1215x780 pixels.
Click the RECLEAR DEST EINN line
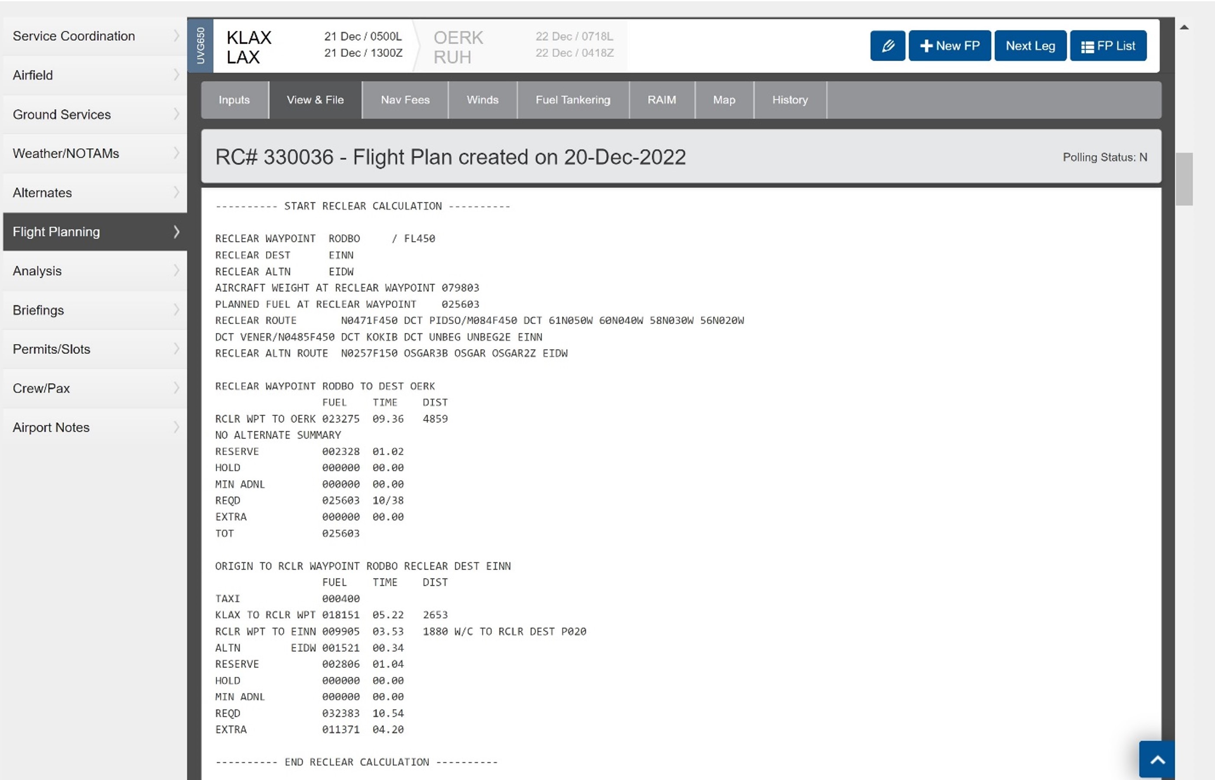pyautogui.click(x=285, y=255)
